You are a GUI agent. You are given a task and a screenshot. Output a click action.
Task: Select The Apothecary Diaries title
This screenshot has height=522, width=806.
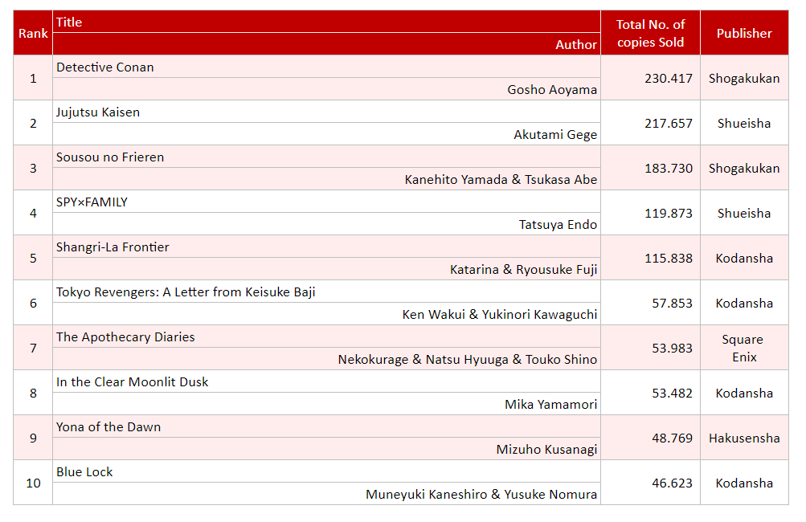(125, 337)
